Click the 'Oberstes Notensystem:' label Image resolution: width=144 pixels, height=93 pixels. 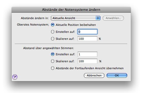pos(33,25)
